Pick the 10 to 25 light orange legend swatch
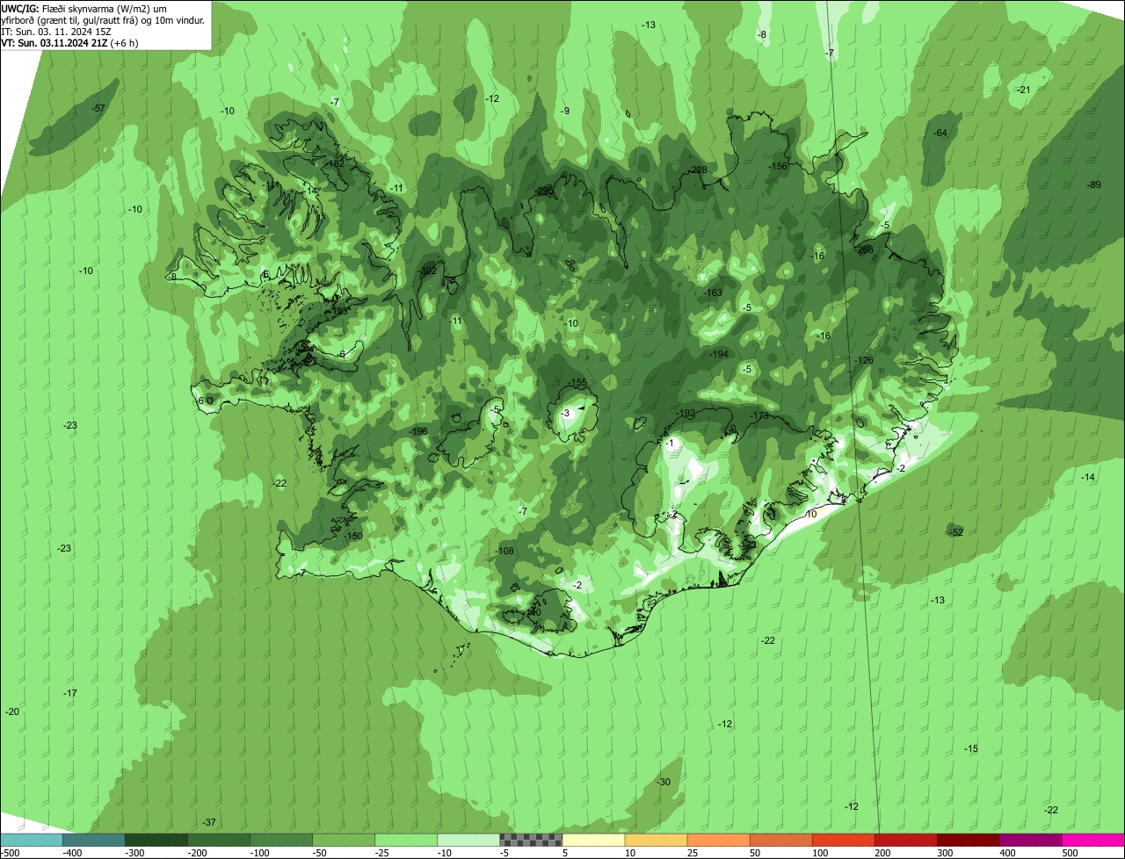 pos(656,840)
